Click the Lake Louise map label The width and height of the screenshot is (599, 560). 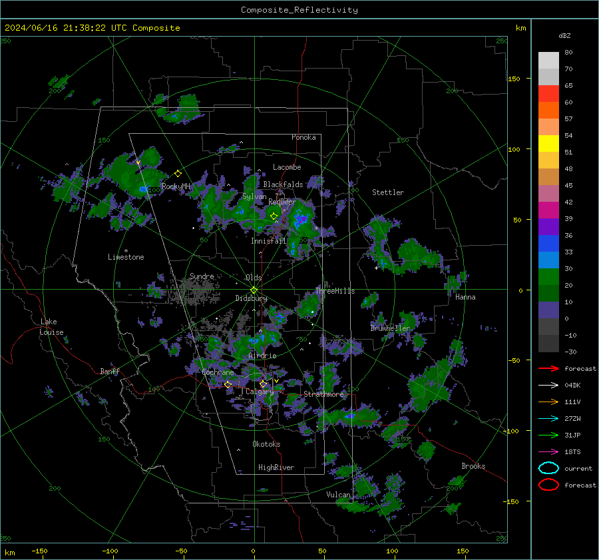tap(52, 327)
